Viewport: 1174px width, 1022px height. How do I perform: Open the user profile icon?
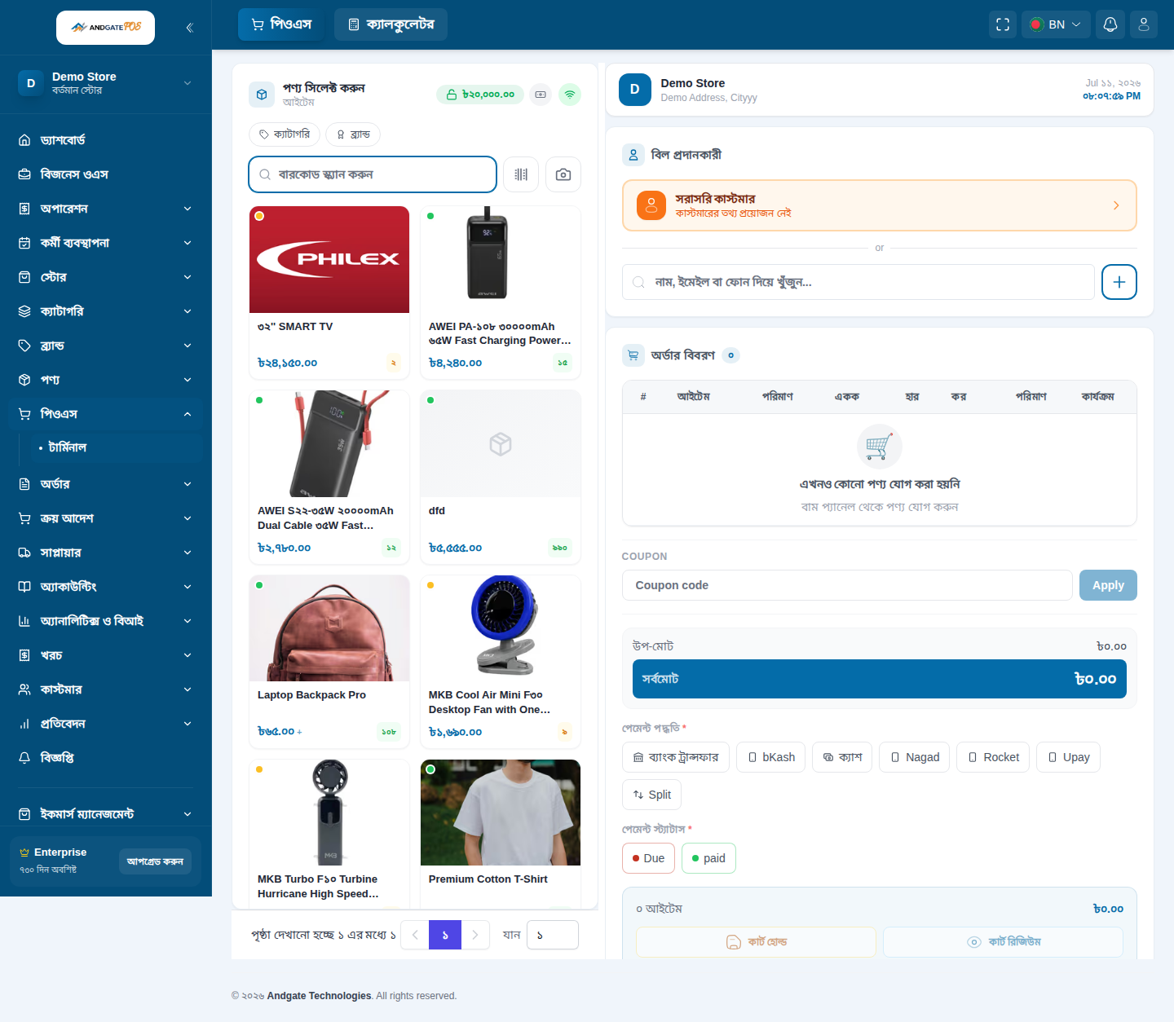pyautogui.click(x=1144, y=24)
